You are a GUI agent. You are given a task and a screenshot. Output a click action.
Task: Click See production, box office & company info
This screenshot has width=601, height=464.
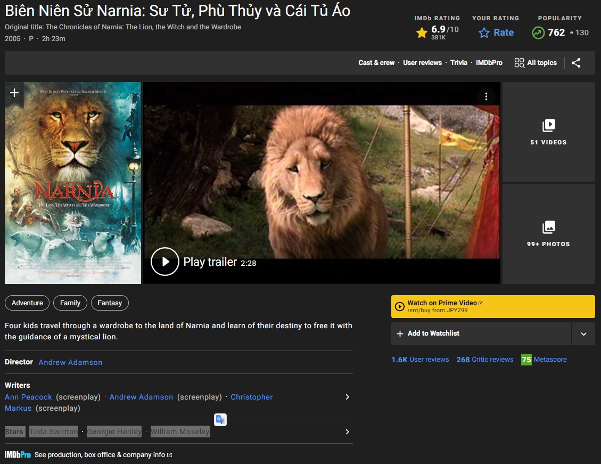tap(103, 455)
